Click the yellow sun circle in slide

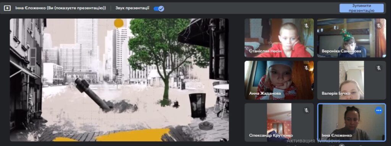click(119, 23)
